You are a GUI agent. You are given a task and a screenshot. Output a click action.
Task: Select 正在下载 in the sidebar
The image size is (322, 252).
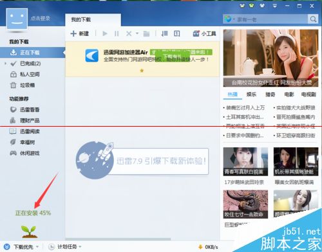tap(32, 53)
